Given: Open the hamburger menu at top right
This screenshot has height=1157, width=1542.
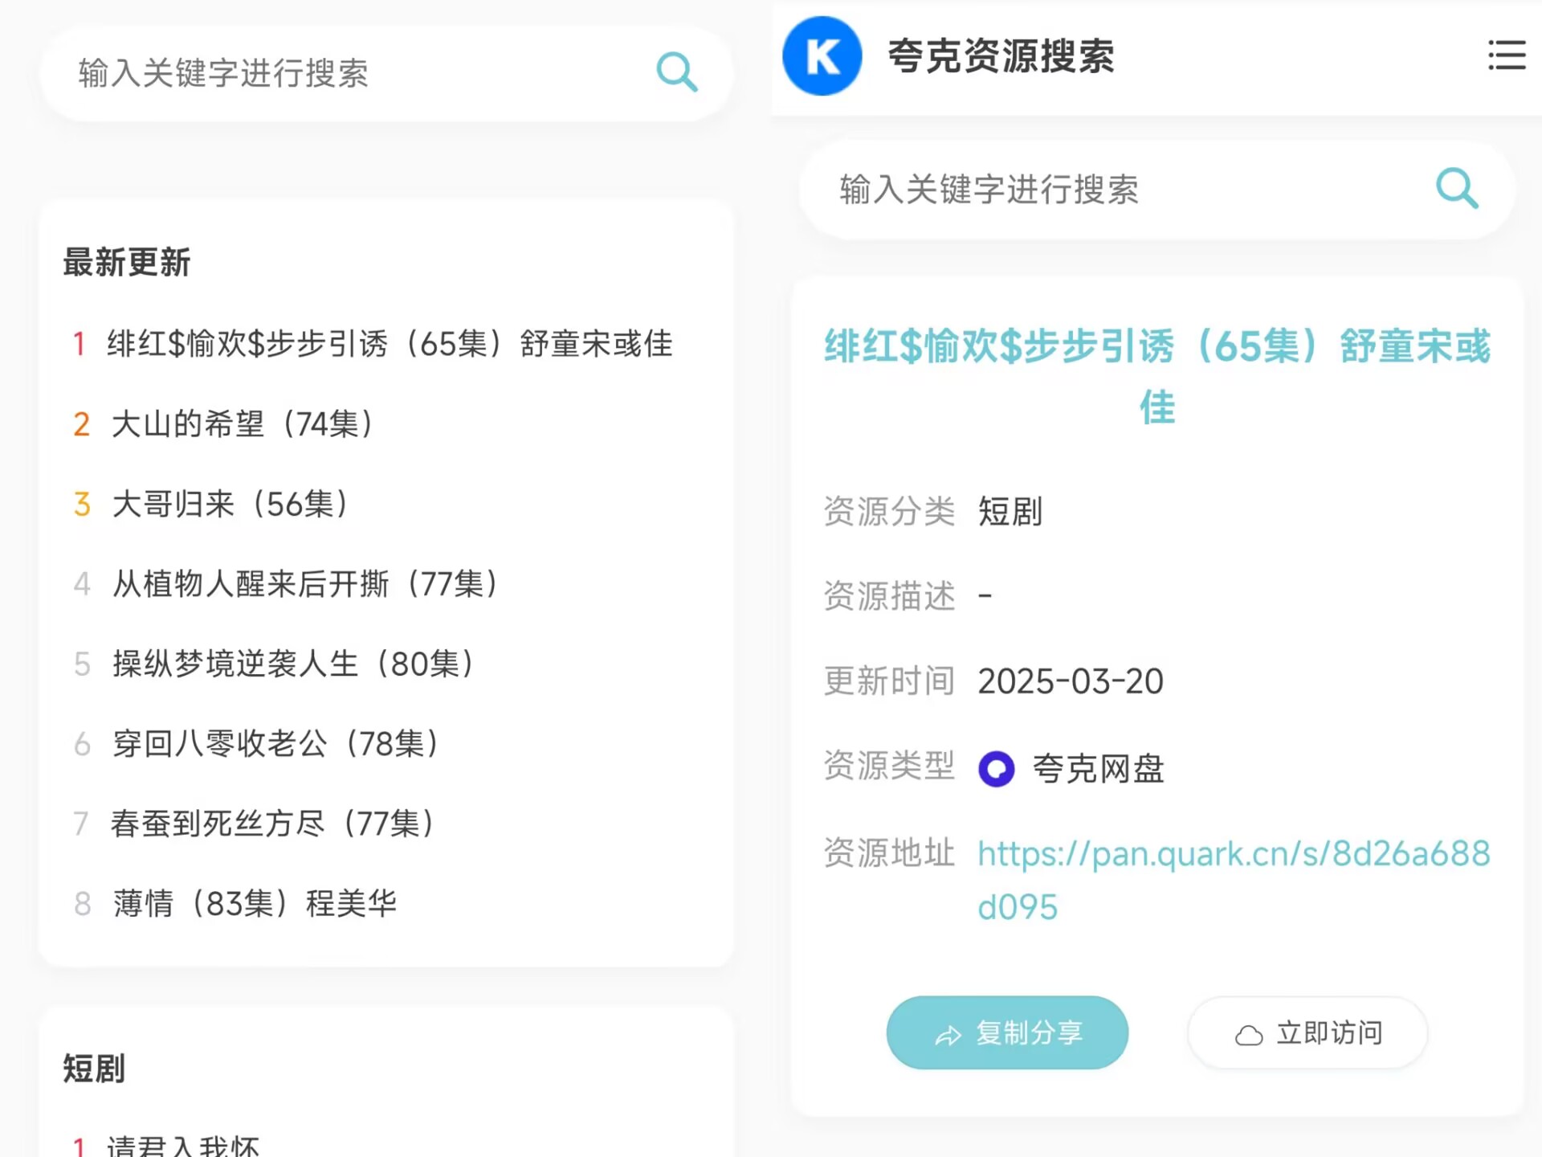Looking at the screenshot, I should (x=1507, y=56).
